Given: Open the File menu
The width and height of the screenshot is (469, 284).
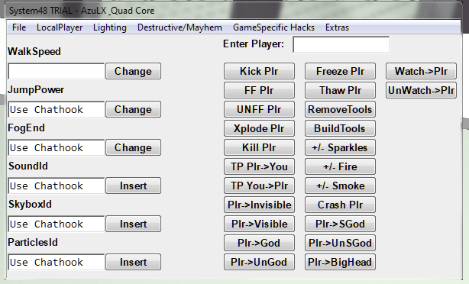Looking at the screenshot, I should click(19, 27).
